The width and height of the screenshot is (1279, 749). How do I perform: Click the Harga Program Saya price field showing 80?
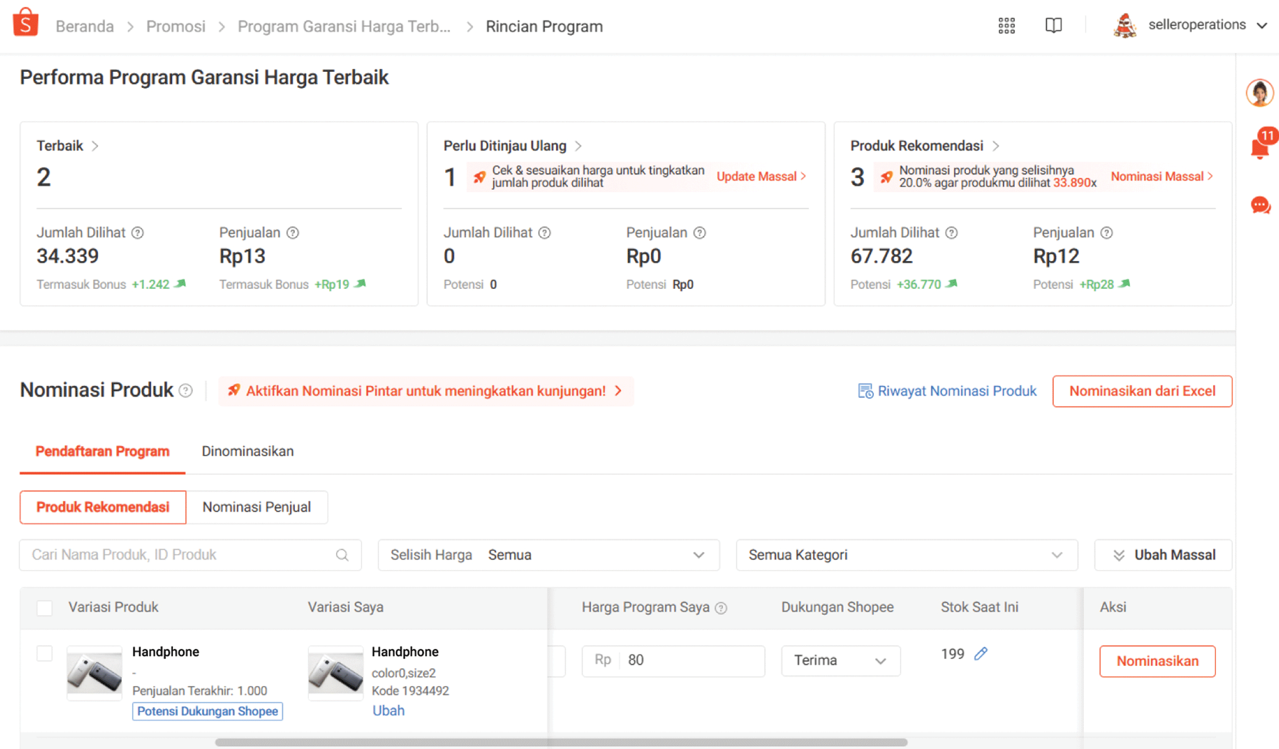click(x=673, y=661)
